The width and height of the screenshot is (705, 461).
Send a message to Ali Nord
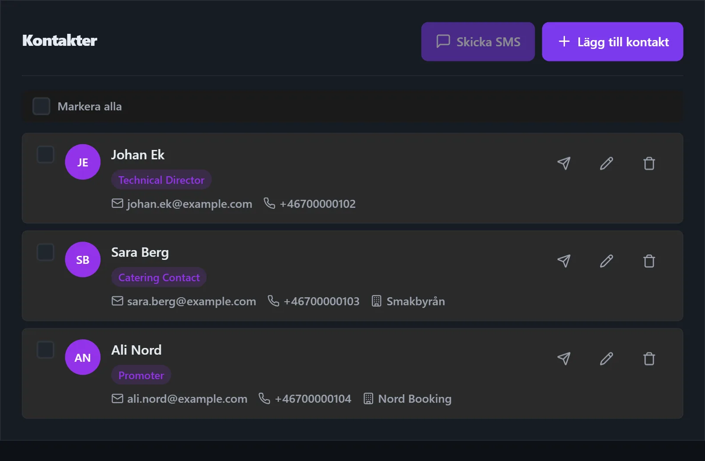coord(564,359)
